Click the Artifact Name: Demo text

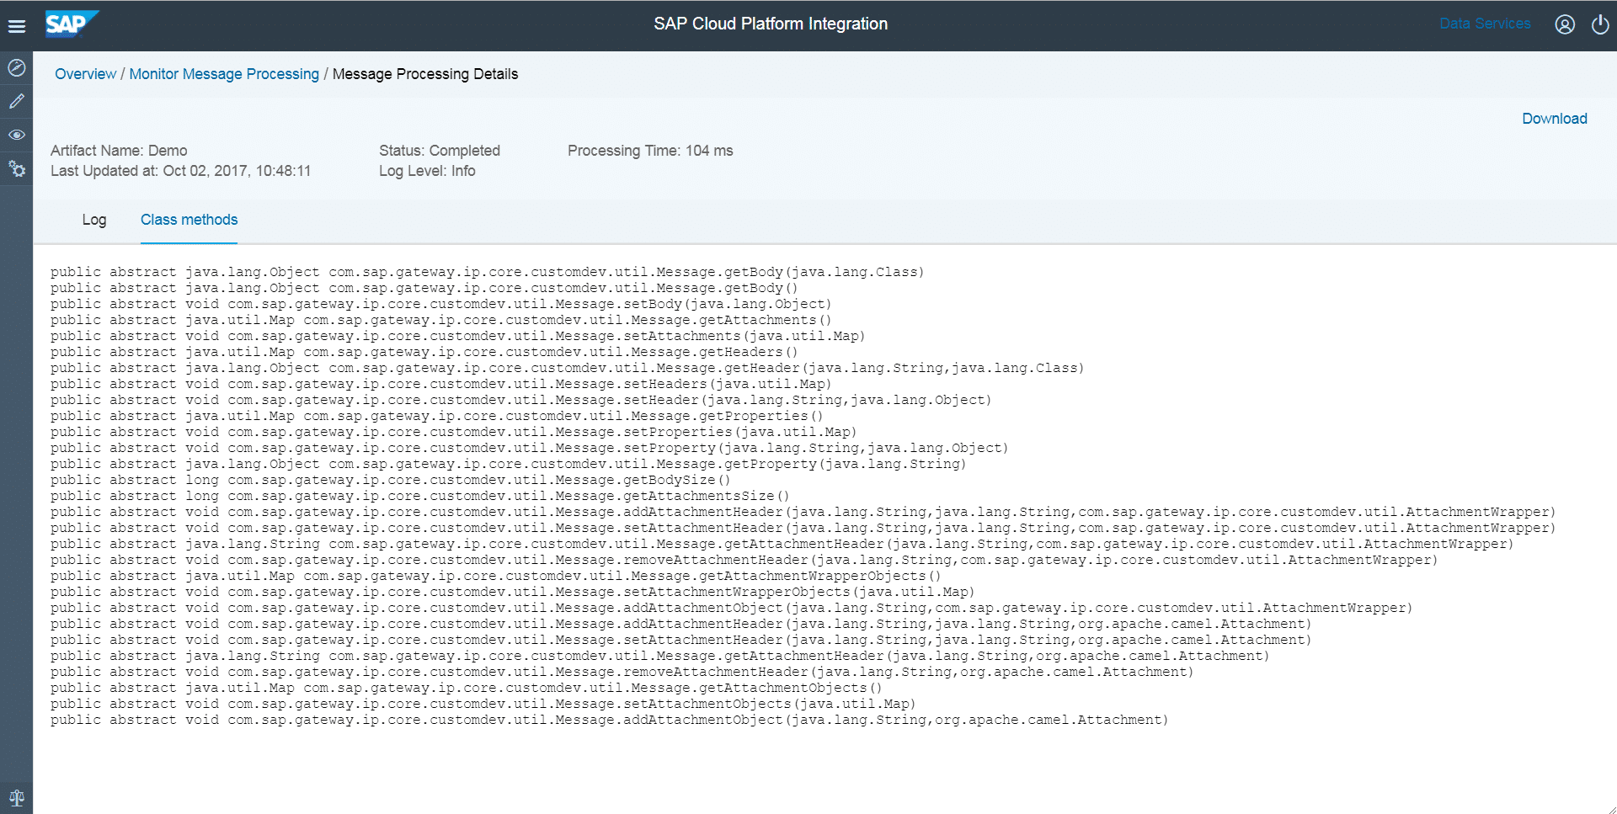click(x=119, y=151)
